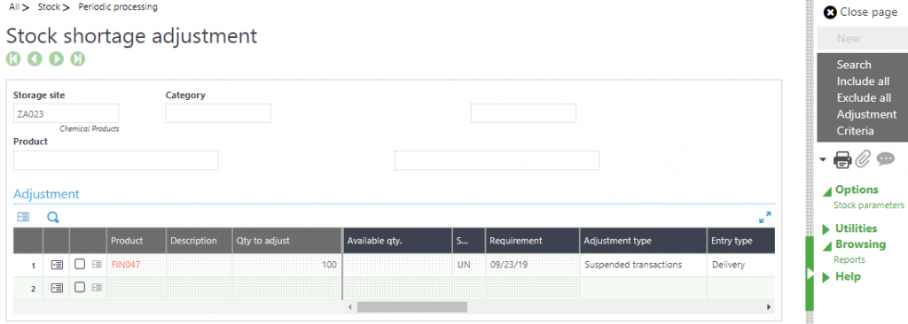Go to first record navigation icon
The height and width of the screenshot is (324, 908).
[x=13, y=58]
